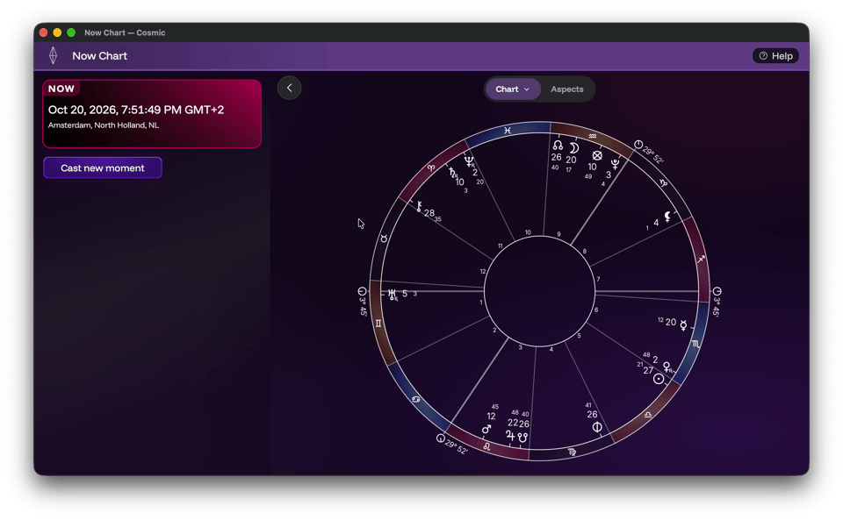Click the date Oct 20, 2026, 7:51:49 PM GMT+2
Viewport: 843px width, 520px height.
[136, 110]
